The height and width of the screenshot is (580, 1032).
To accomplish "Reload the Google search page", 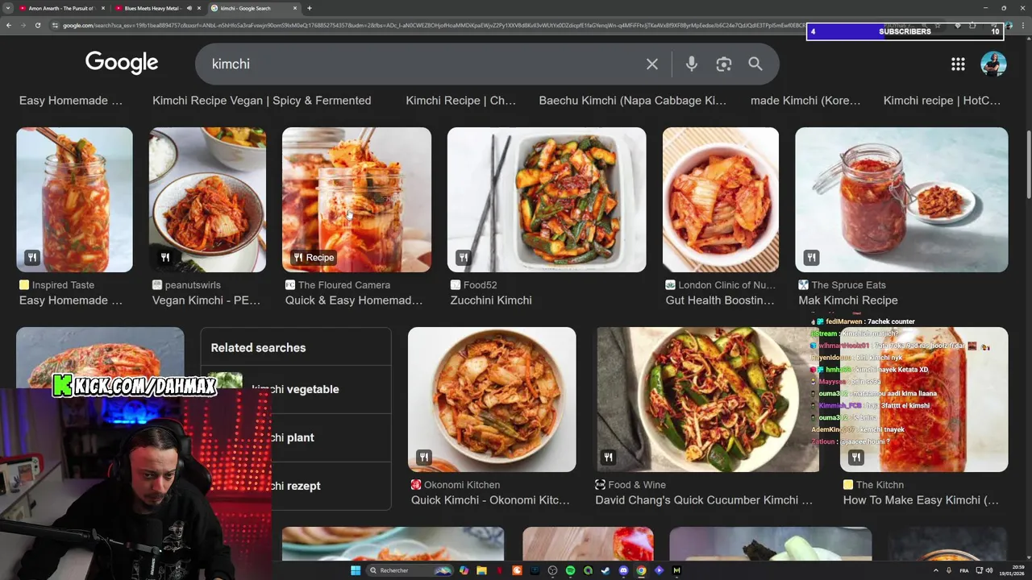I will point(37,25).
